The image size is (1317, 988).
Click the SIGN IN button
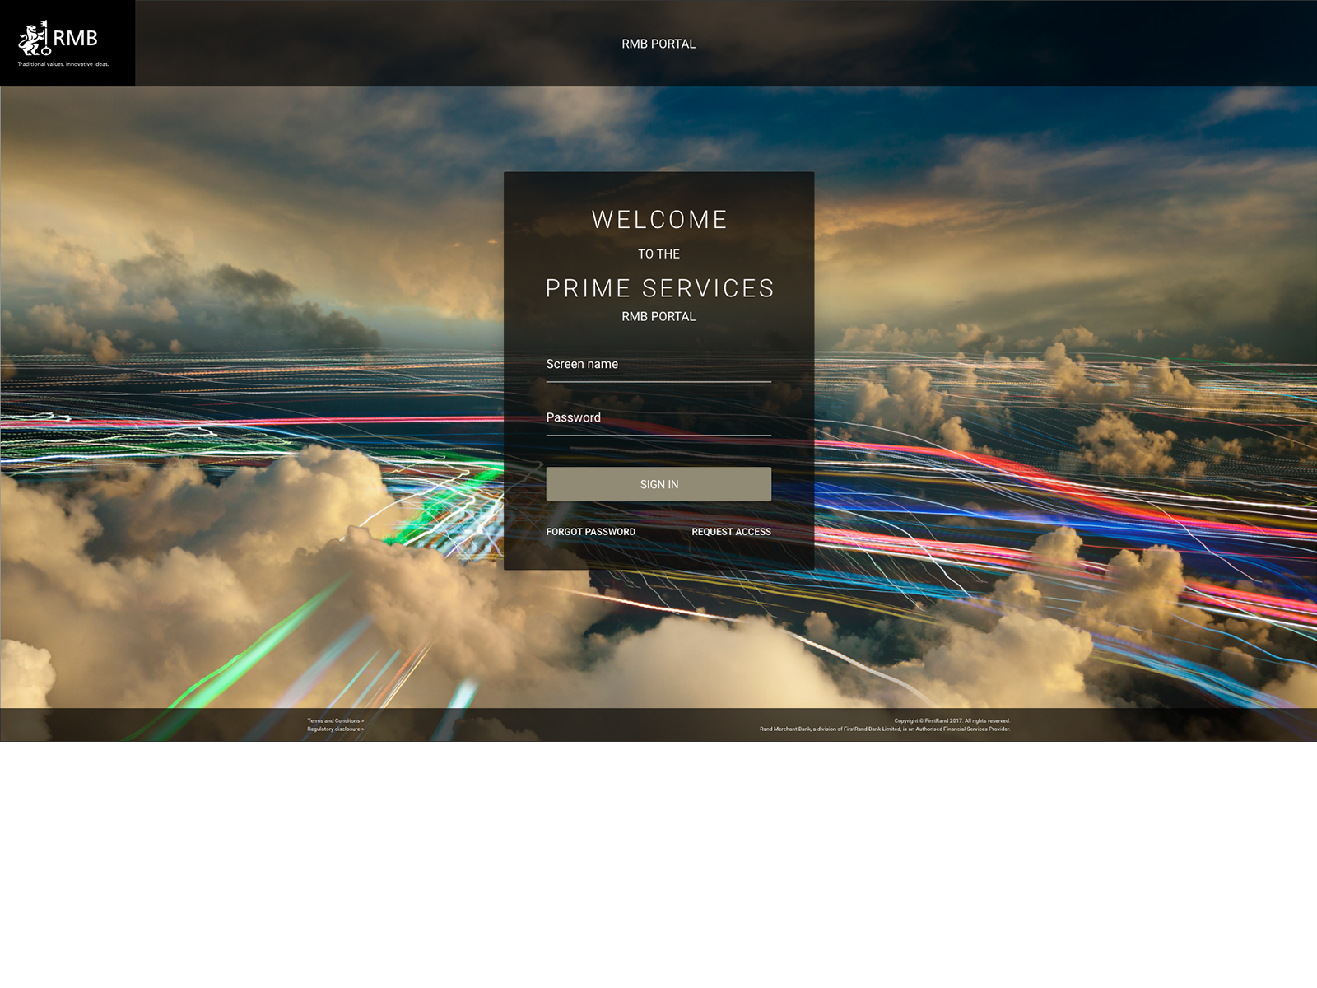pyautogui.click(x=658, y=484)
